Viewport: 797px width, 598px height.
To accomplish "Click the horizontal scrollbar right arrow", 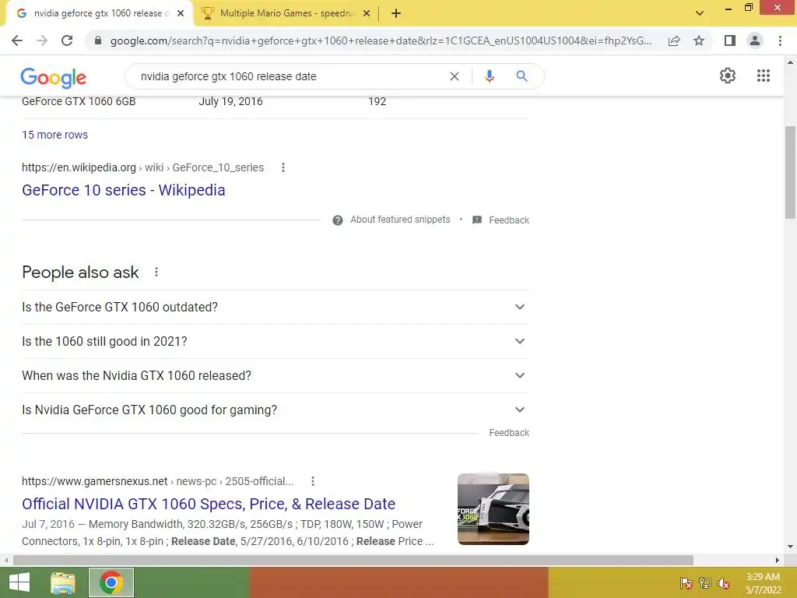I will pyautogui.click(x=778, y=561).
